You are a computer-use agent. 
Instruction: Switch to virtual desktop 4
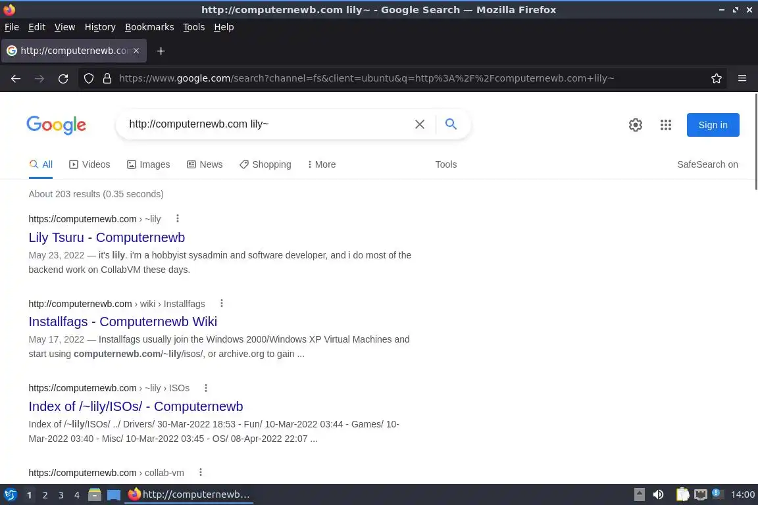77,495
